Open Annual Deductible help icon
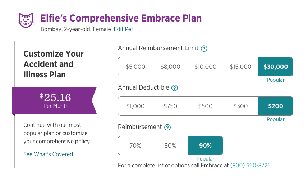 (x=175, y=88)
